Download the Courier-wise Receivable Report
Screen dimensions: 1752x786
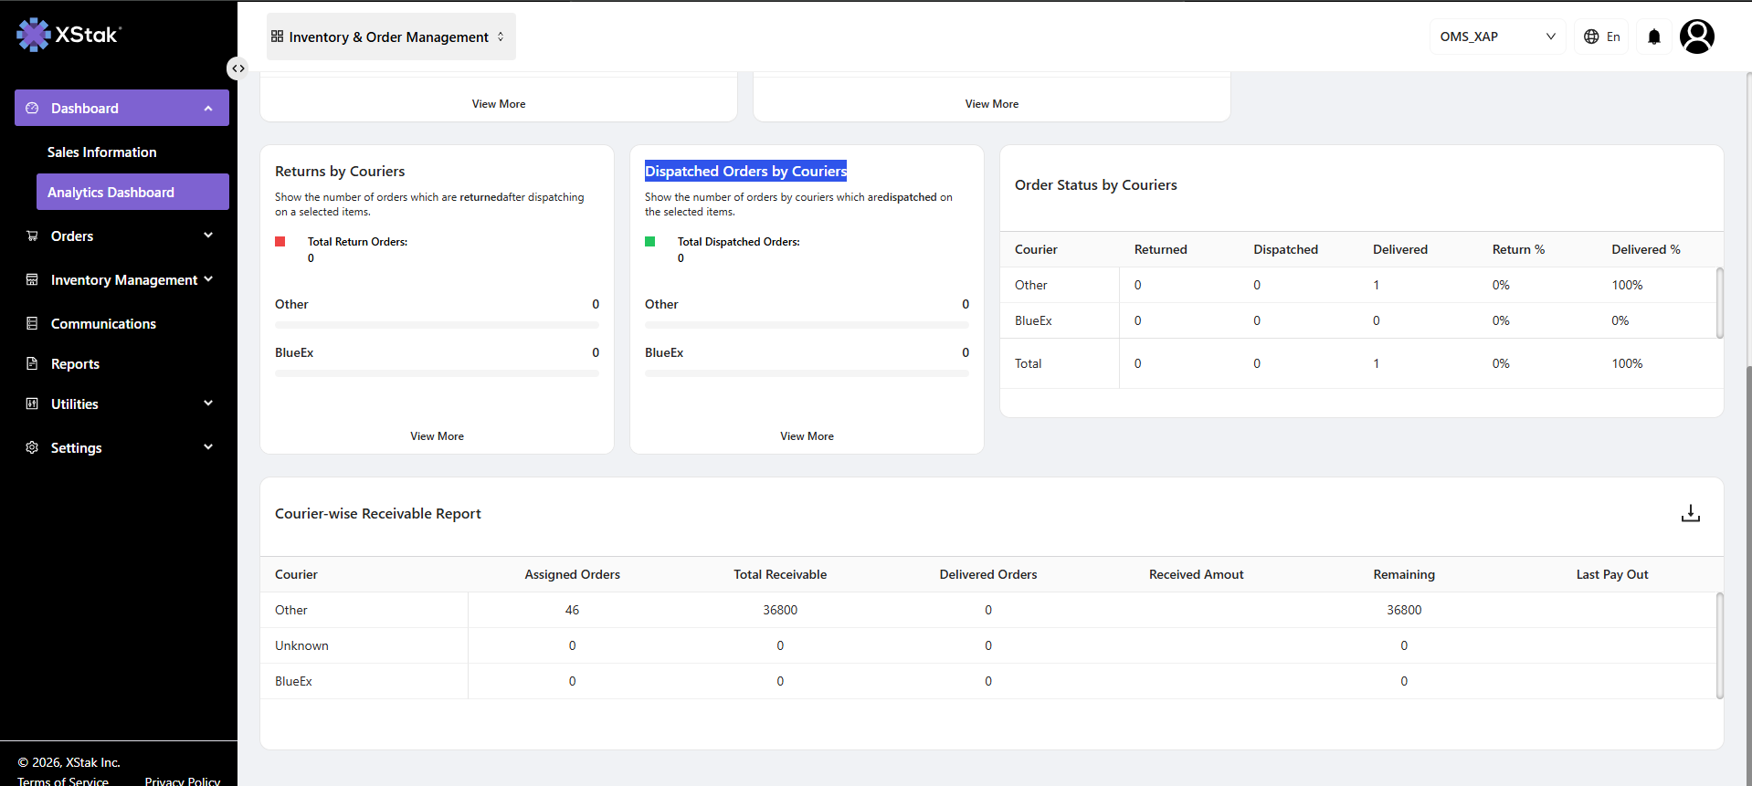pyautogui.click(x=1690, y=513)
